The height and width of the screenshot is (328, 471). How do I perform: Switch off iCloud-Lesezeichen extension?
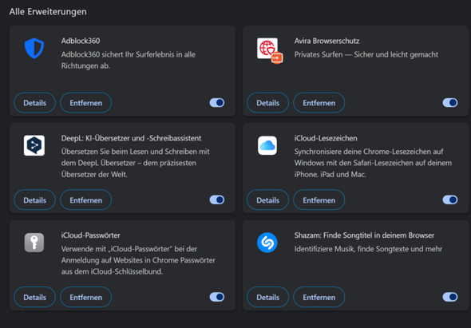coord(450,200)
